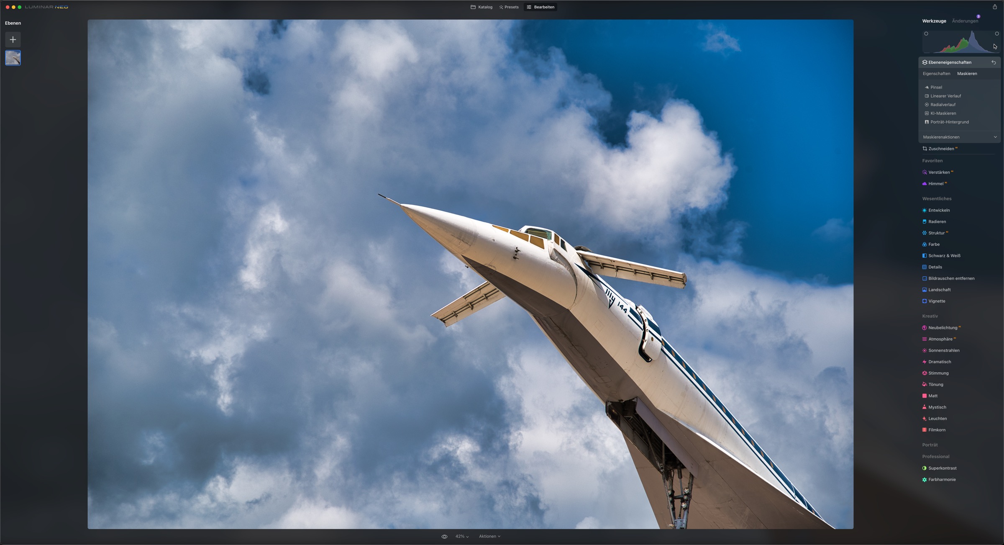Viewport: 1004px width, 545px height.
Task: Open the Himmel sky tool
Action: click(x=935, y=184)
